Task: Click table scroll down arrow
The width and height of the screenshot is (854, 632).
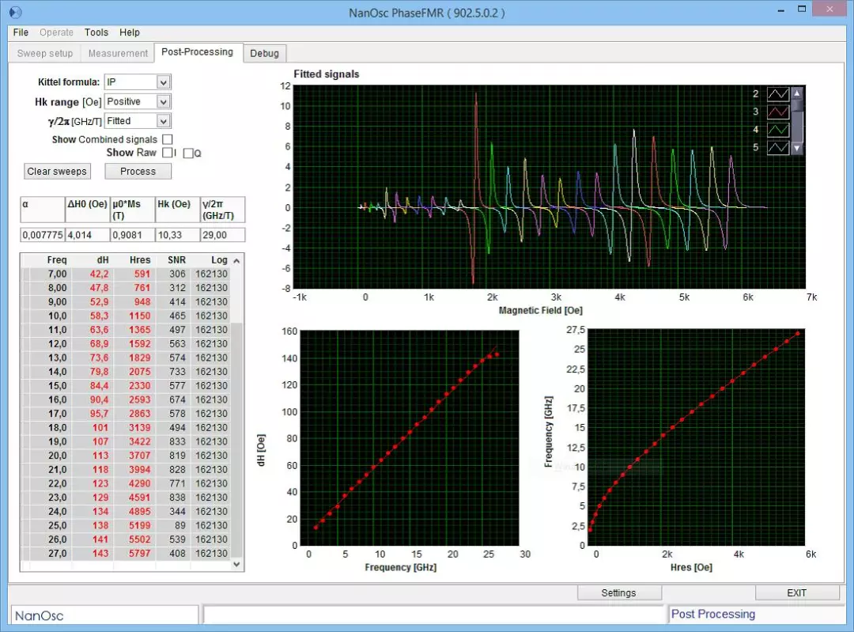Action: tap(236, 565)
